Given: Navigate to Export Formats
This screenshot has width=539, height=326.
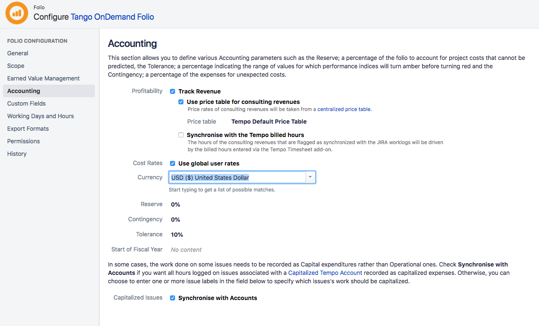Looking at the screenshot, I should tap(28, 129).
